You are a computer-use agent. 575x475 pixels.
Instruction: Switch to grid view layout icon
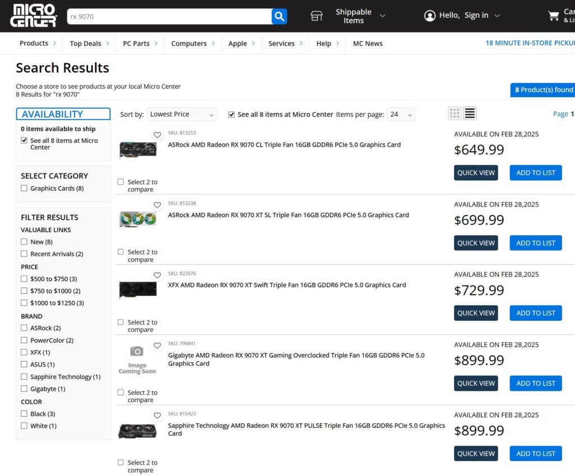(454, 113)
